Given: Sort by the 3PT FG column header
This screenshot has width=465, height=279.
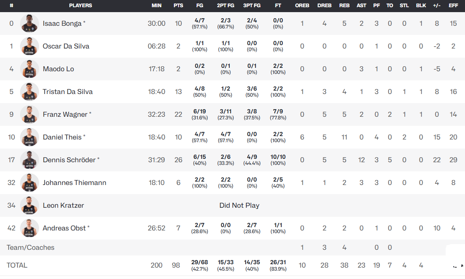Looking at the screenshot, I should tap(252, 6).
